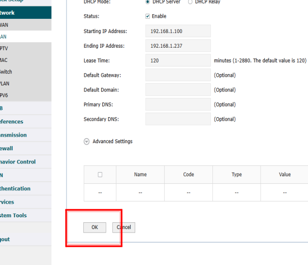Open the Authentication menu section
The width and height of the screenshot is (308, 265).
point(25,188)
